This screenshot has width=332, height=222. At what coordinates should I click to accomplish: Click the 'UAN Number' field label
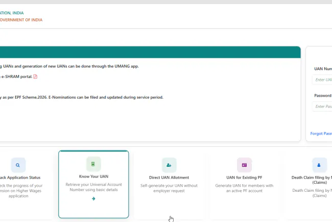323,69
